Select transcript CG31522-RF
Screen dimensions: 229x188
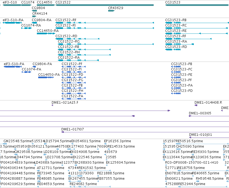click(105, 23)
